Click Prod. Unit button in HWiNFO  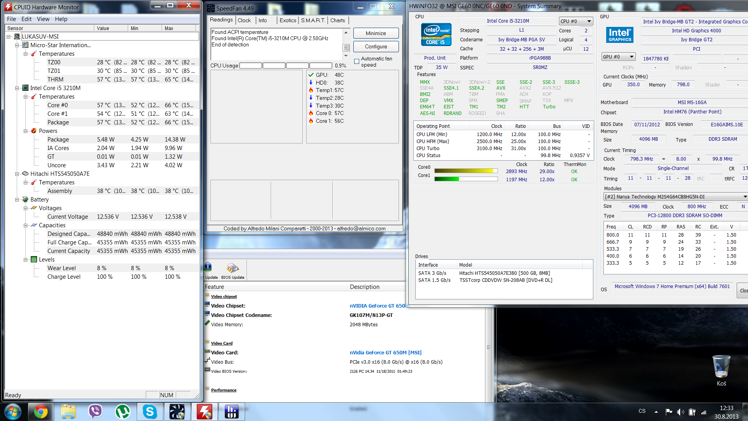coord(435,58)
